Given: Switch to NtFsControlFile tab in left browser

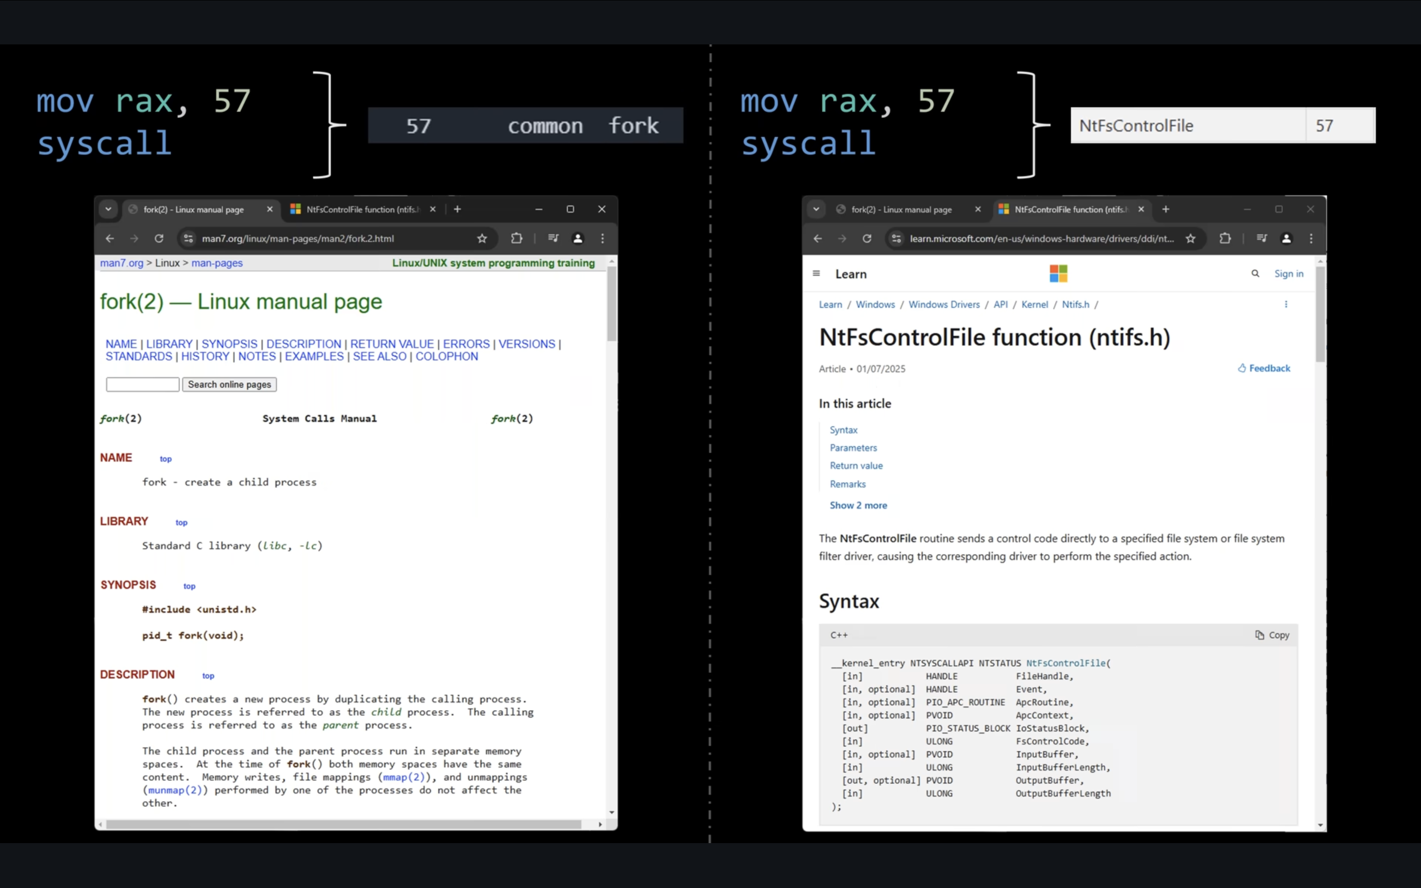Looking at the screenshot, I should 363,210.
